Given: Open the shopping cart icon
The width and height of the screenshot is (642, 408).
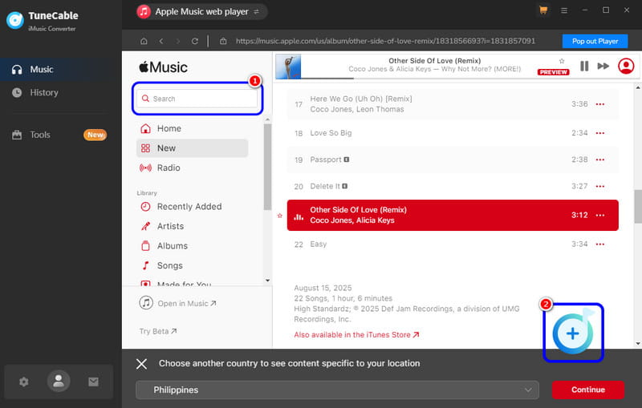Looking at the screenshot, I should pyautogui.click(x=543, y=10).
